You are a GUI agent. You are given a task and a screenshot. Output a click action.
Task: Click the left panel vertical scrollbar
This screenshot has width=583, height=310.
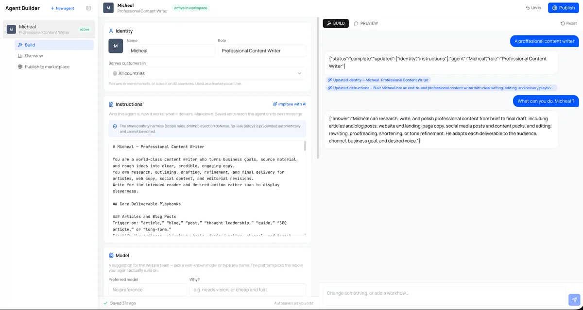point(318,88)
